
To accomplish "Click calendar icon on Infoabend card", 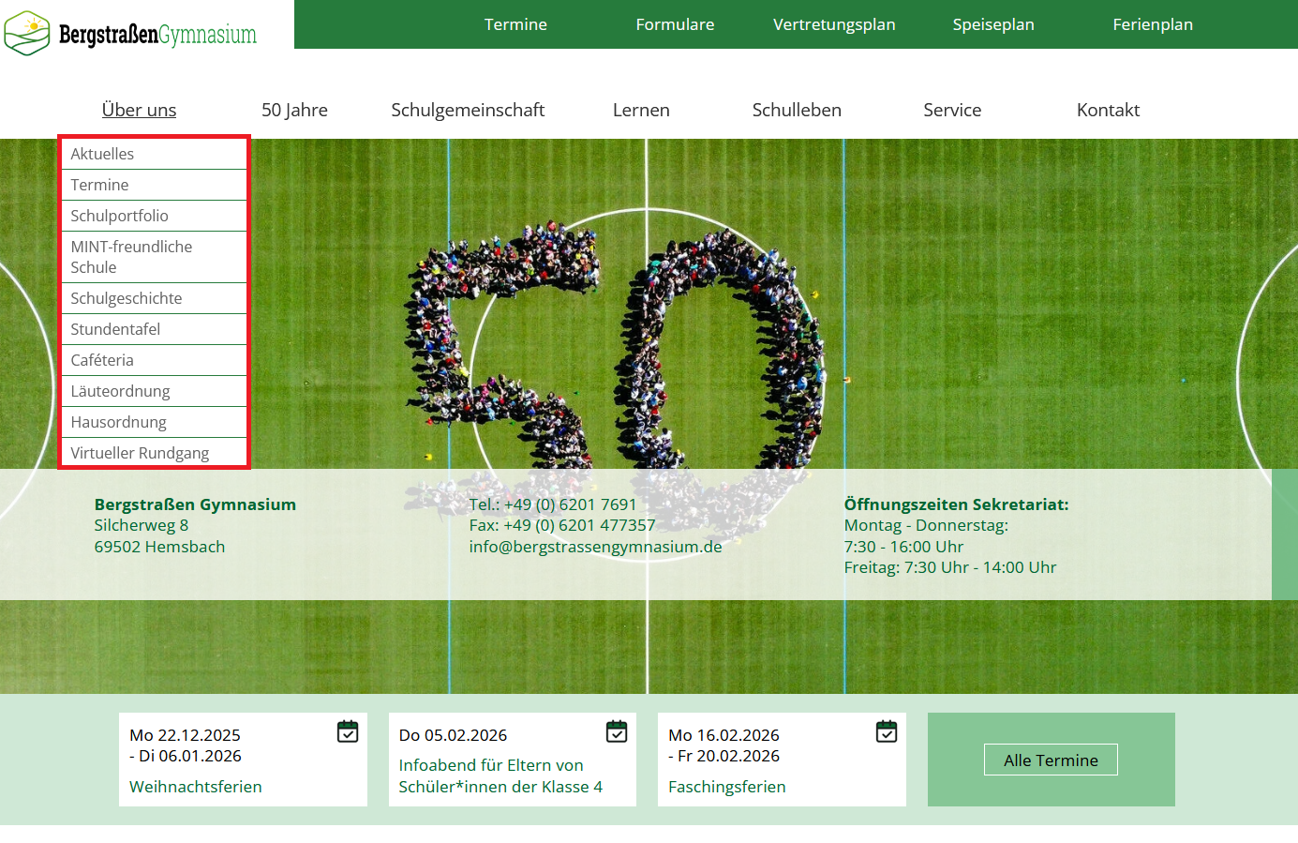I will click(x=617, y=731).
